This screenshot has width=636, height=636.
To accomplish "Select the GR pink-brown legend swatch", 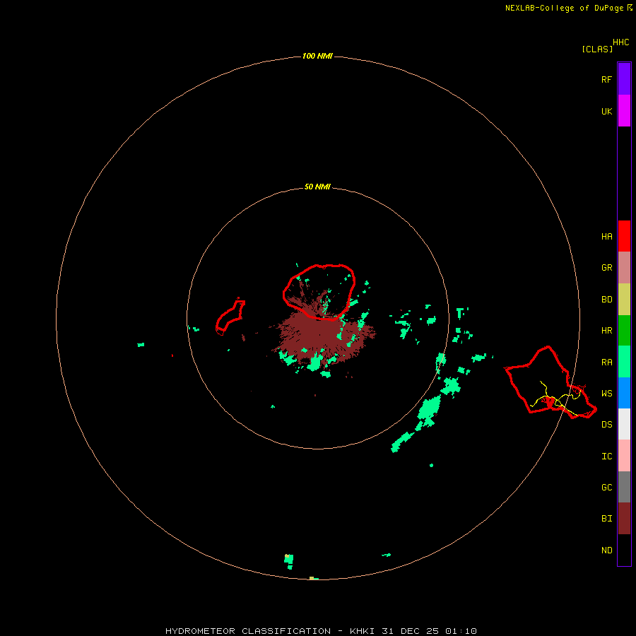I will 624,268.
